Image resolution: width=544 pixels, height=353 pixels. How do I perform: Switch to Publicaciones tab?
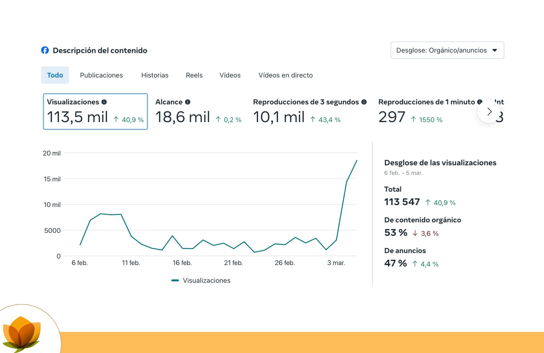pyautogui.click(x=101, y=75)
